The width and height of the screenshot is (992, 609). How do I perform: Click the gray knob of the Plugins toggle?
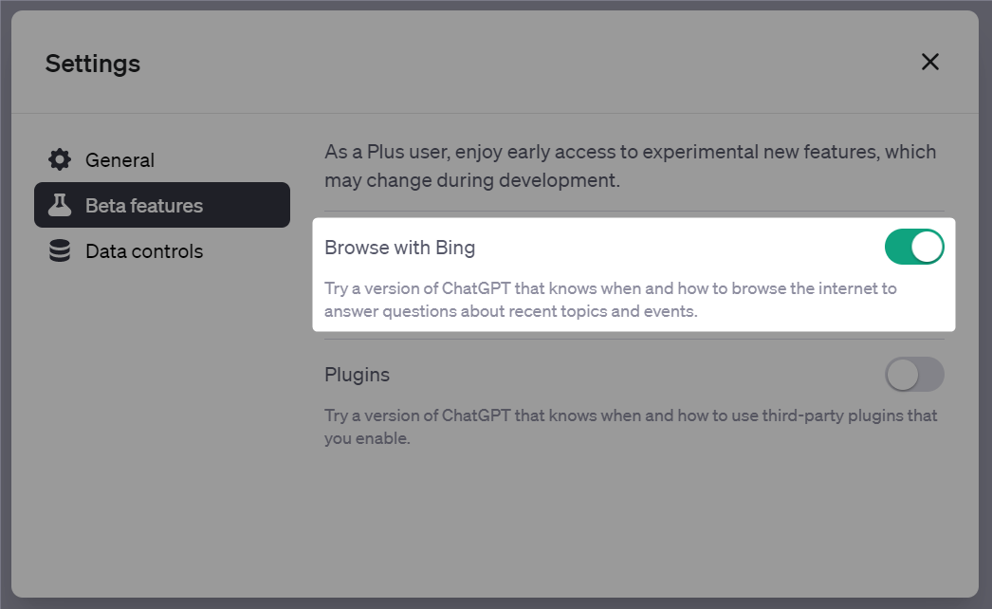[902, 374]
